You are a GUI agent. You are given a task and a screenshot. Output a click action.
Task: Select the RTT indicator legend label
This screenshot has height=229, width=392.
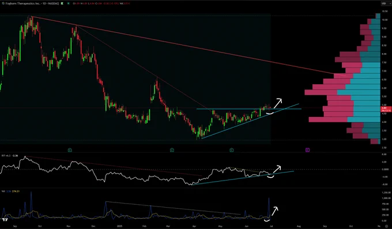pyautogui.click(x=5, y=156)
